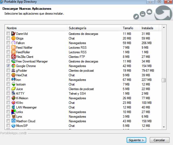Click the Google Chrome icon
The width and height of the screenshot is (173, 145).
(13, 66)
